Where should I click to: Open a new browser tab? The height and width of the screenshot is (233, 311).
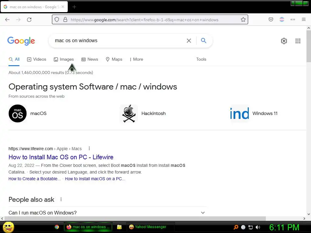(74, 7)
